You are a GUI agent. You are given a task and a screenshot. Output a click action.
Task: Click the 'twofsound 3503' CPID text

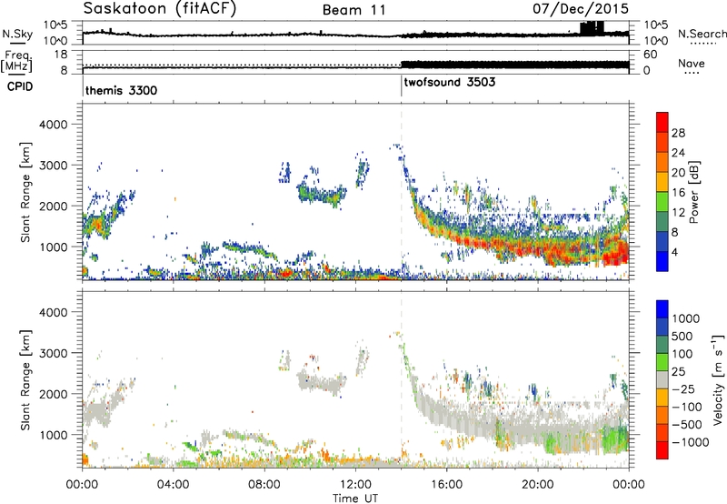click(x=450, y=83)
